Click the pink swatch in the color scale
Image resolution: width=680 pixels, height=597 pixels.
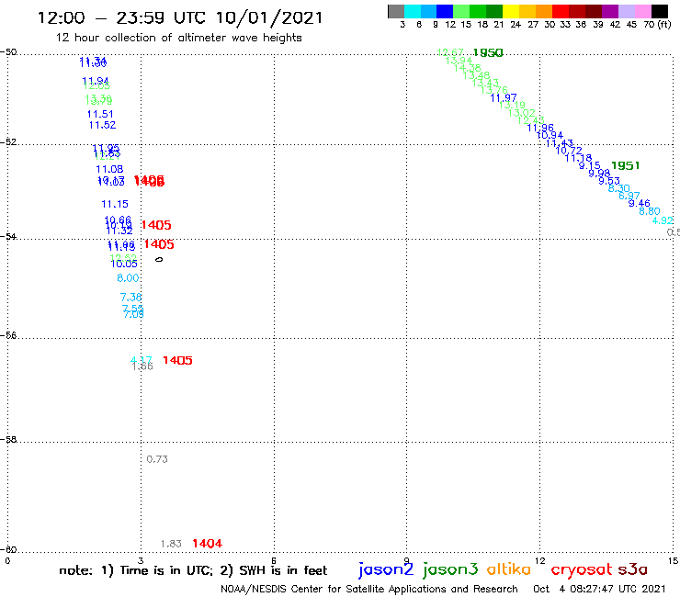642,11
